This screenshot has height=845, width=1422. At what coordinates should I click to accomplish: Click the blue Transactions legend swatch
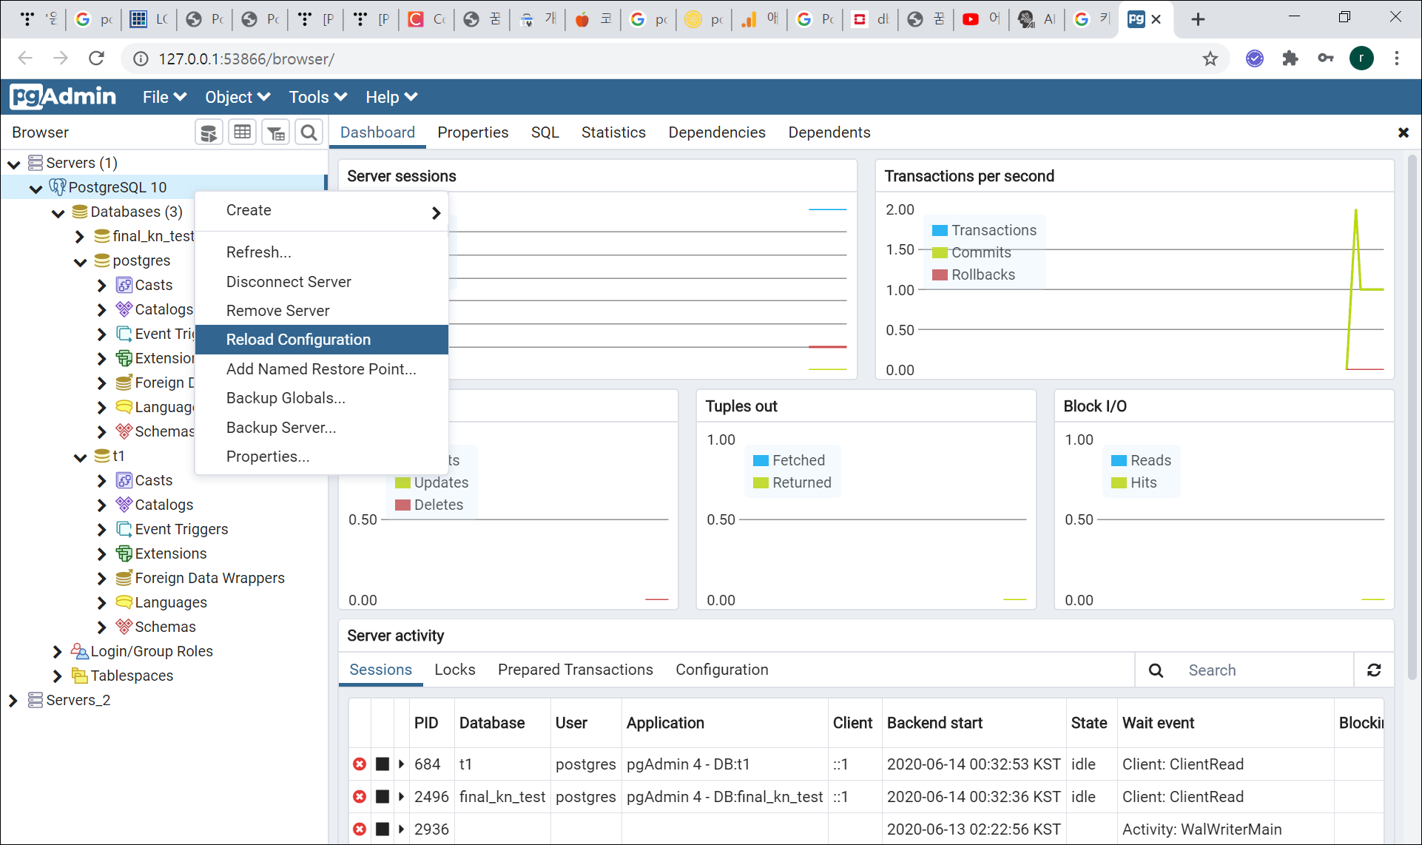pyautogui.click(x=940, y=230)
